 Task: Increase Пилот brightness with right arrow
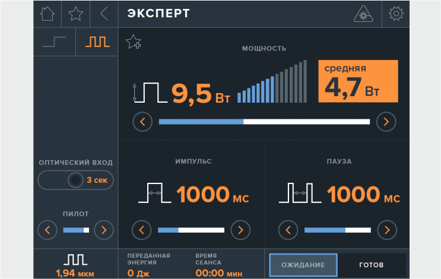[104, 229]
